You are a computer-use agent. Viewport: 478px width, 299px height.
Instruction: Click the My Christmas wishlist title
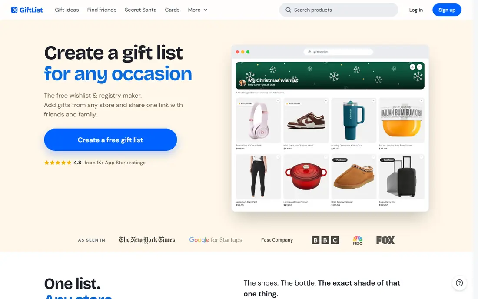pyautogui.click(x=273, y=80)
